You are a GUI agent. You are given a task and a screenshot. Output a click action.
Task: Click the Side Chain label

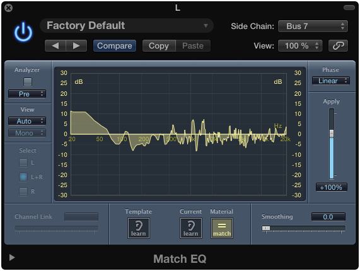click(x=252, y=26)
